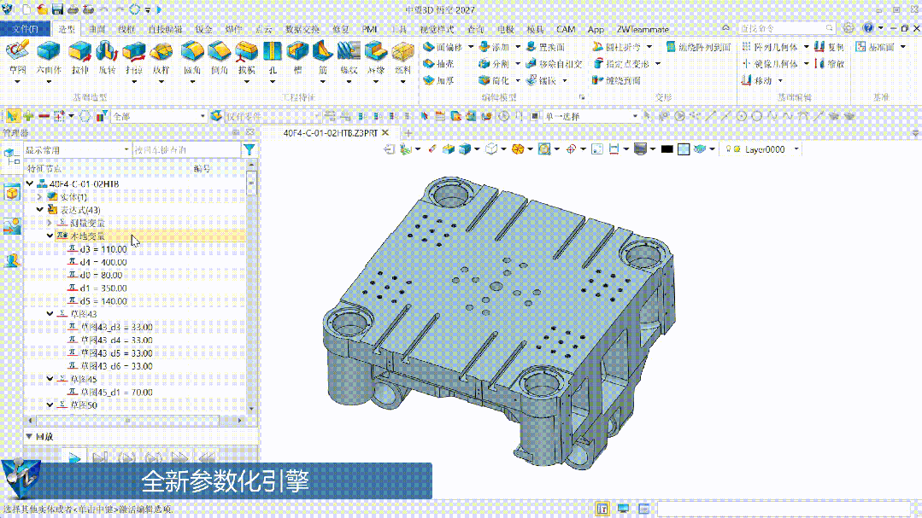Screen dimensions: 922x518
Task: Select the 放样 (Loft) tool
Action: click(161, 57)
